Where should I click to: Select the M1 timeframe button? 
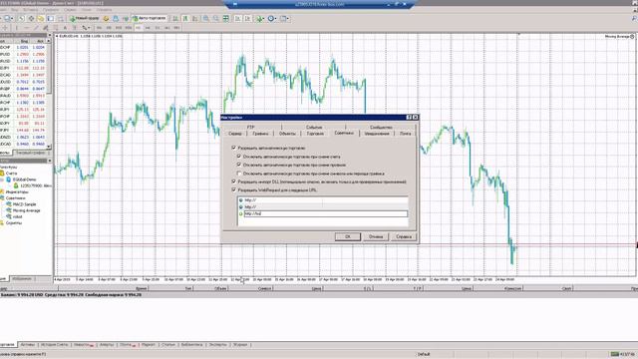99,28
